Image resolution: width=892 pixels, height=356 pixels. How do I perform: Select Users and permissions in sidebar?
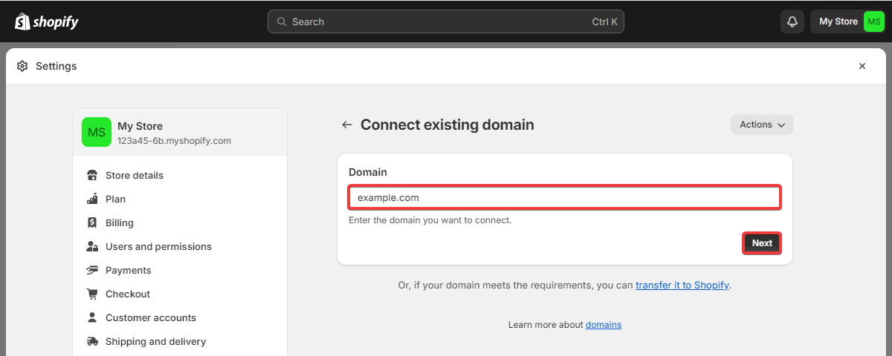point(158,247)
